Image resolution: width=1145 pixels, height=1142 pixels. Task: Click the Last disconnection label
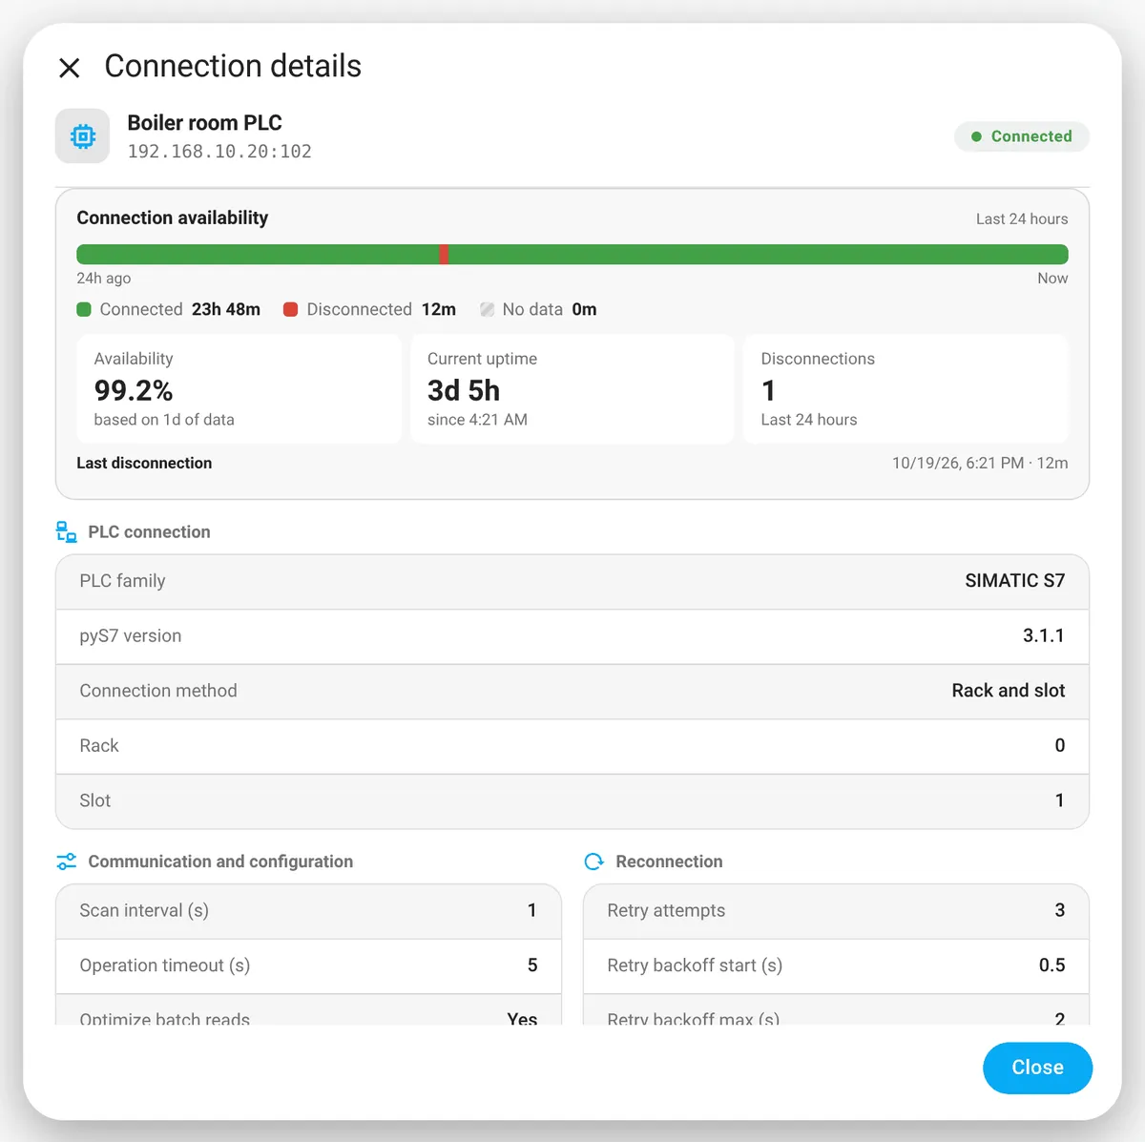(144, 463)
